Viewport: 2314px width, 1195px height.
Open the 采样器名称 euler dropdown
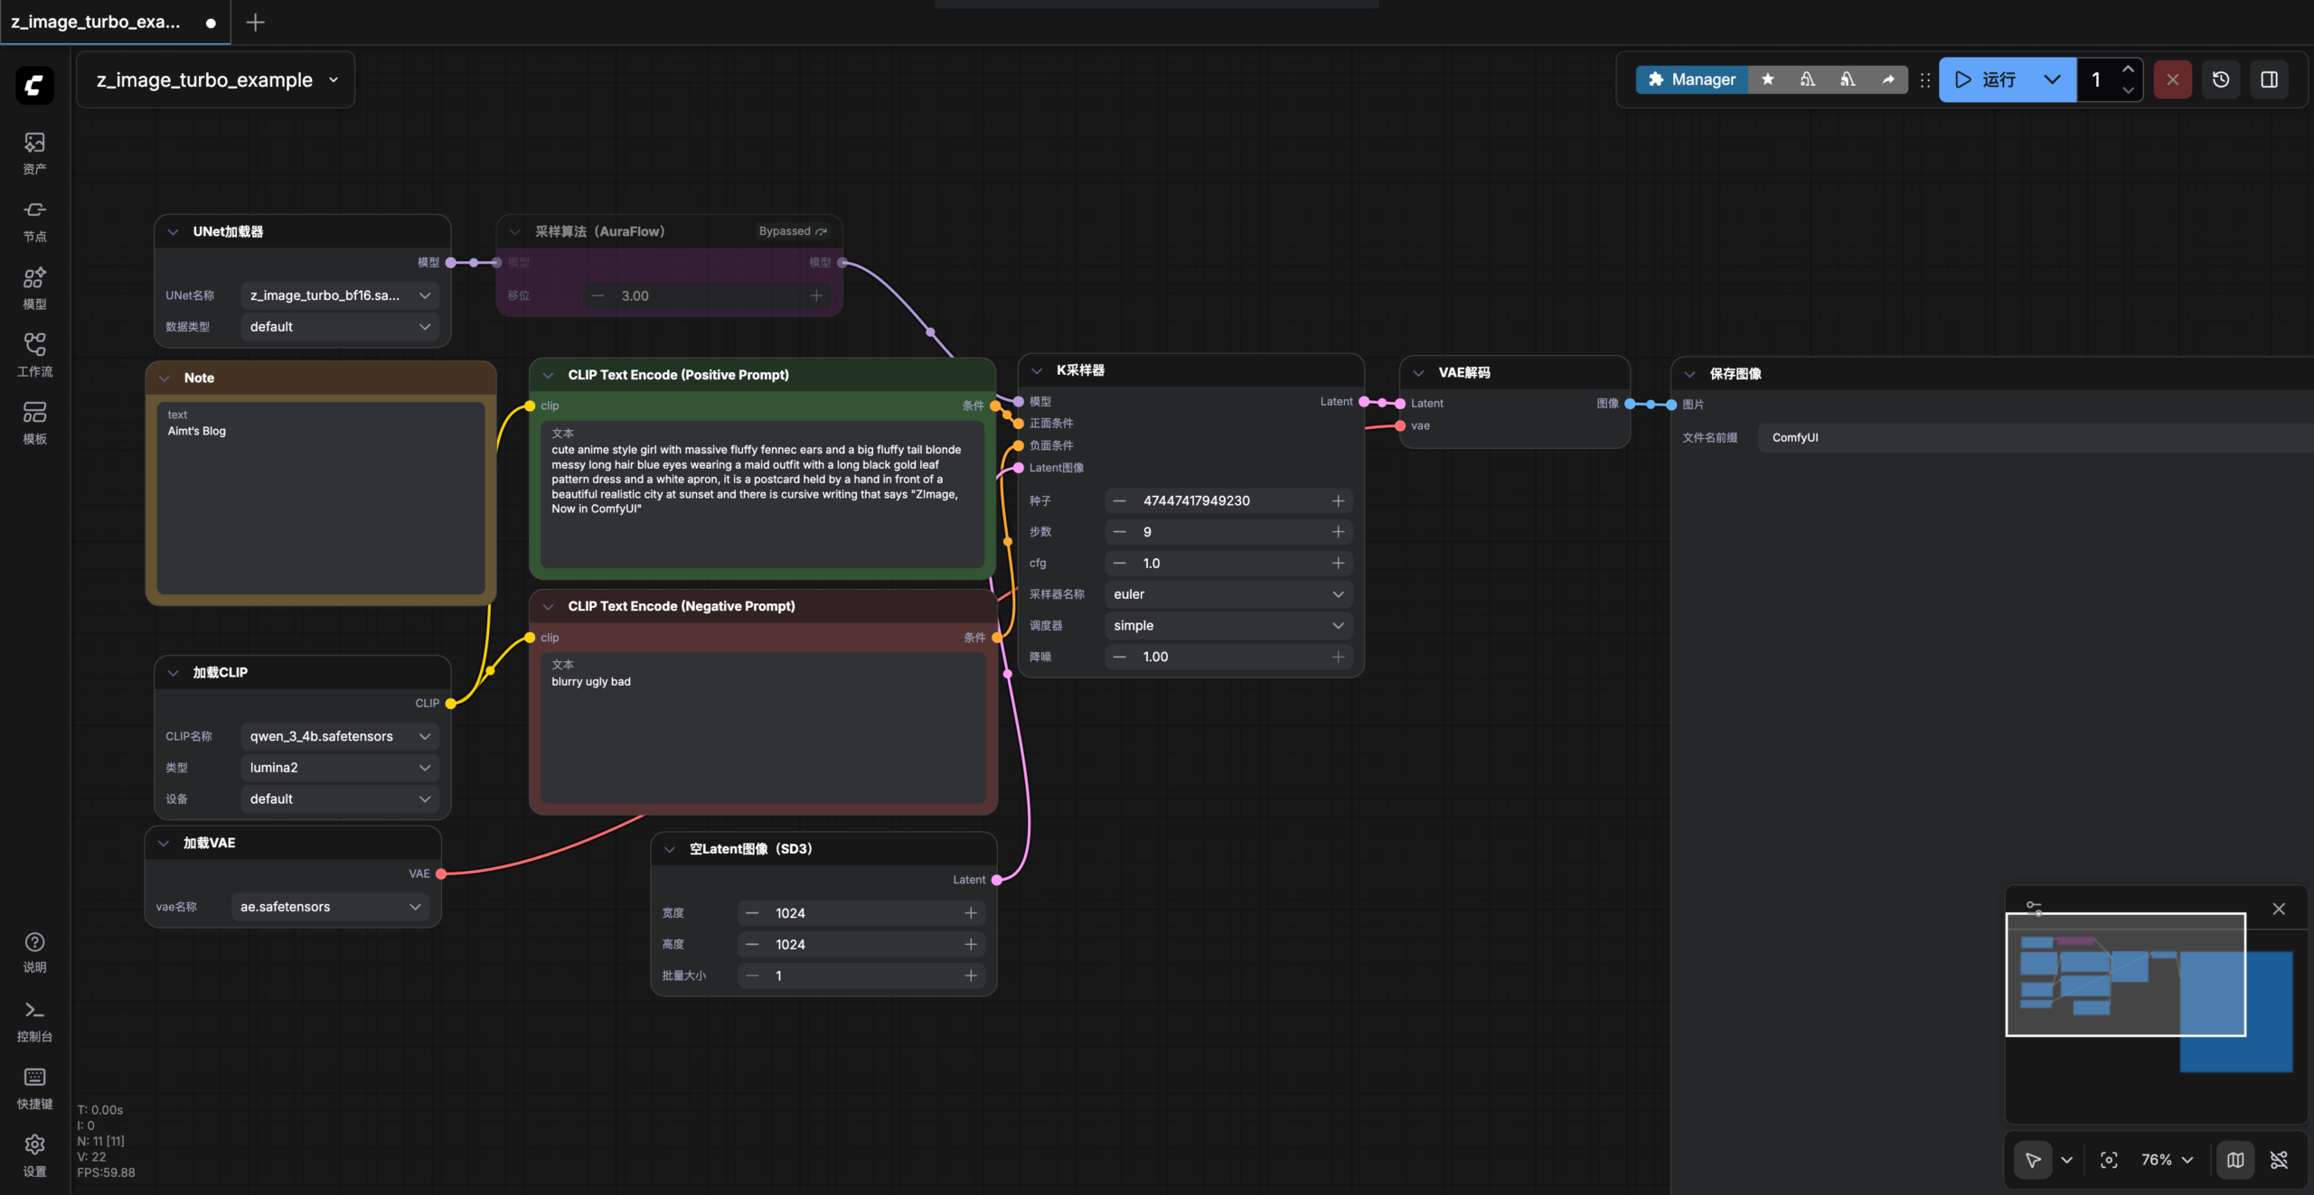(x=1227, y=594)
